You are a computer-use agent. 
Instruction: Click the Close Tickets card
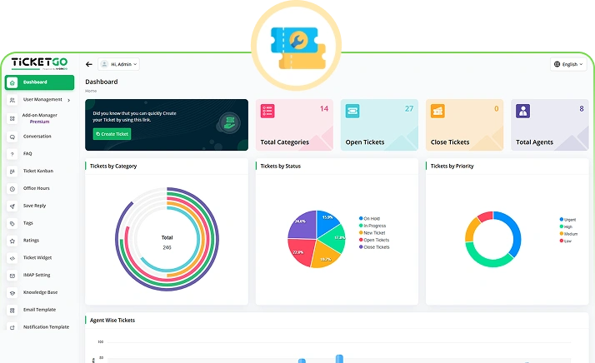point(464,125)
